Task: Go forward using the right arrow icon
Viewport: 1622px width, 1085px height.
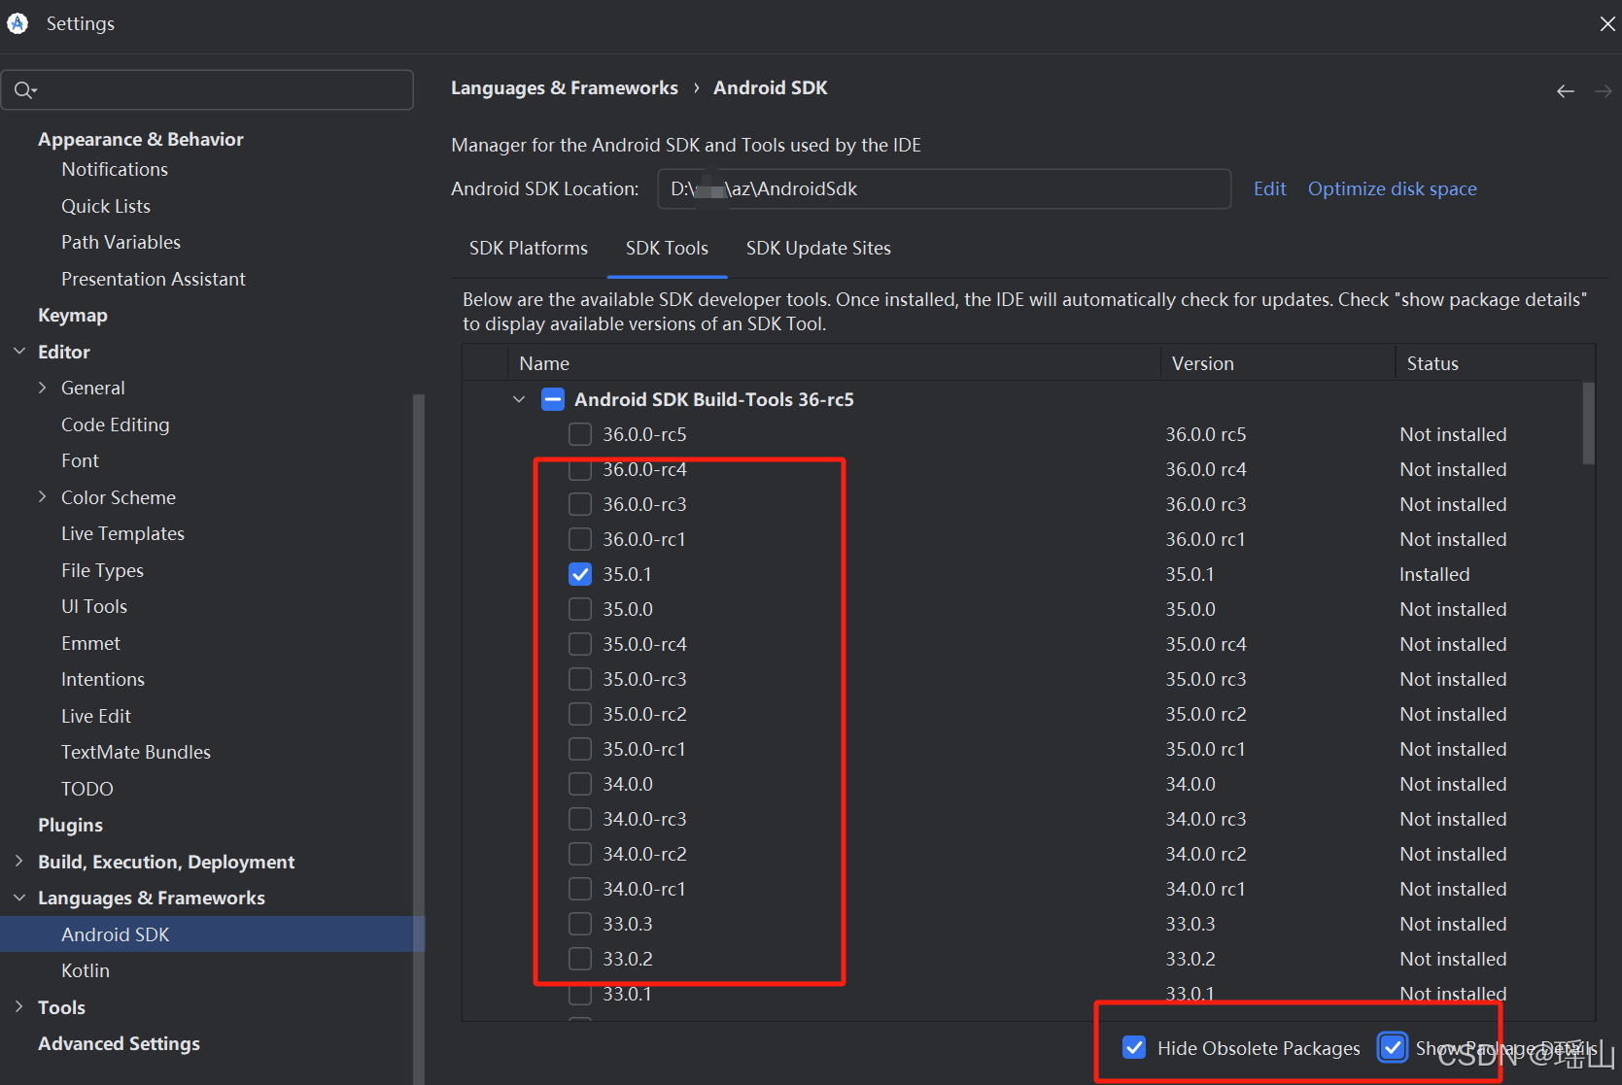Action: tap(1604, 91)
